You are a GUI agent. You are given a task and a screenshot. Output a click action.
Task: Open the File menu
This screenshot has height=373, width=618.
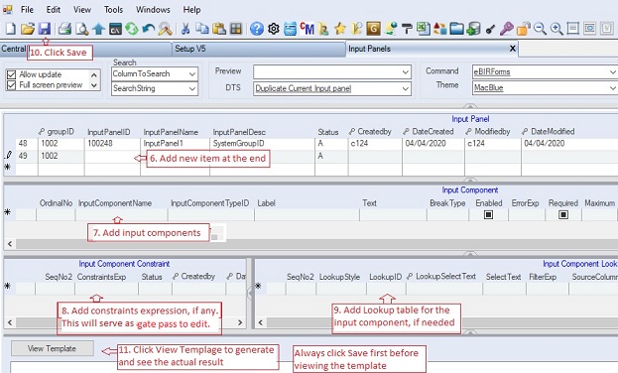27,10
